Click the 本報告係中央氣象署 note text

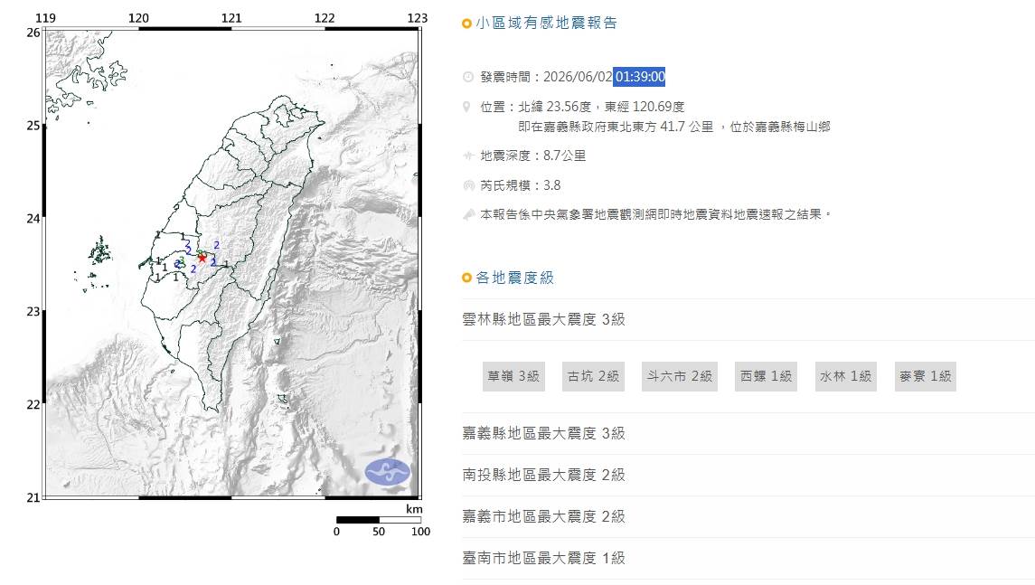point(655,214)
